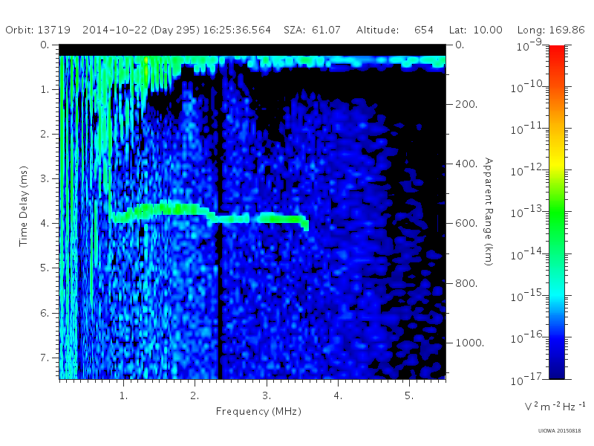
Task: Click frequency tick label '1.'
Action: coord(123,396)
